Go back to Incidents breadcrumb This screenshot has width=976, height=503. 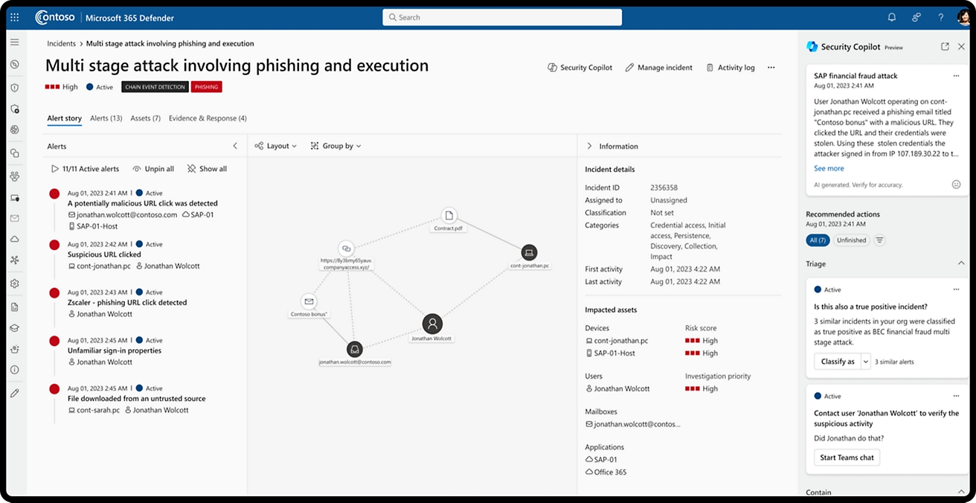[x=61, y=44]
